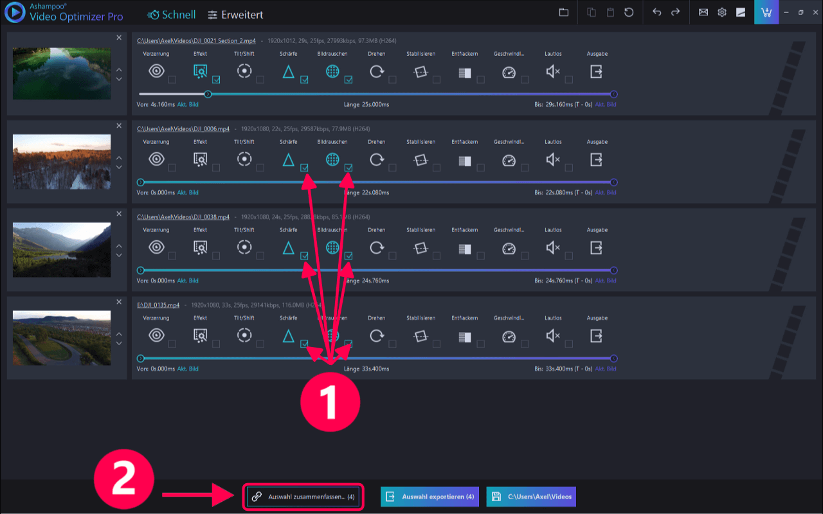Move DJI_0021 Section 2 clip down with chevron
This screenshot has width=823, height=514.
[x=119, y=79]
